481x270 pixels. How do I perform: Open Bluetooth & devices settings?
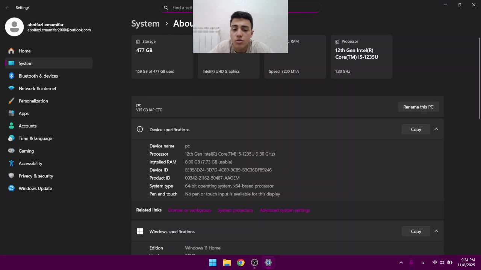38,76
